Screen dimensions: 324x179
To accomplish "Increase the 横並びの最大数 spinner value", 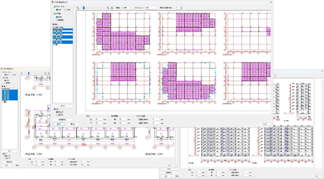I will pos(181,6).
